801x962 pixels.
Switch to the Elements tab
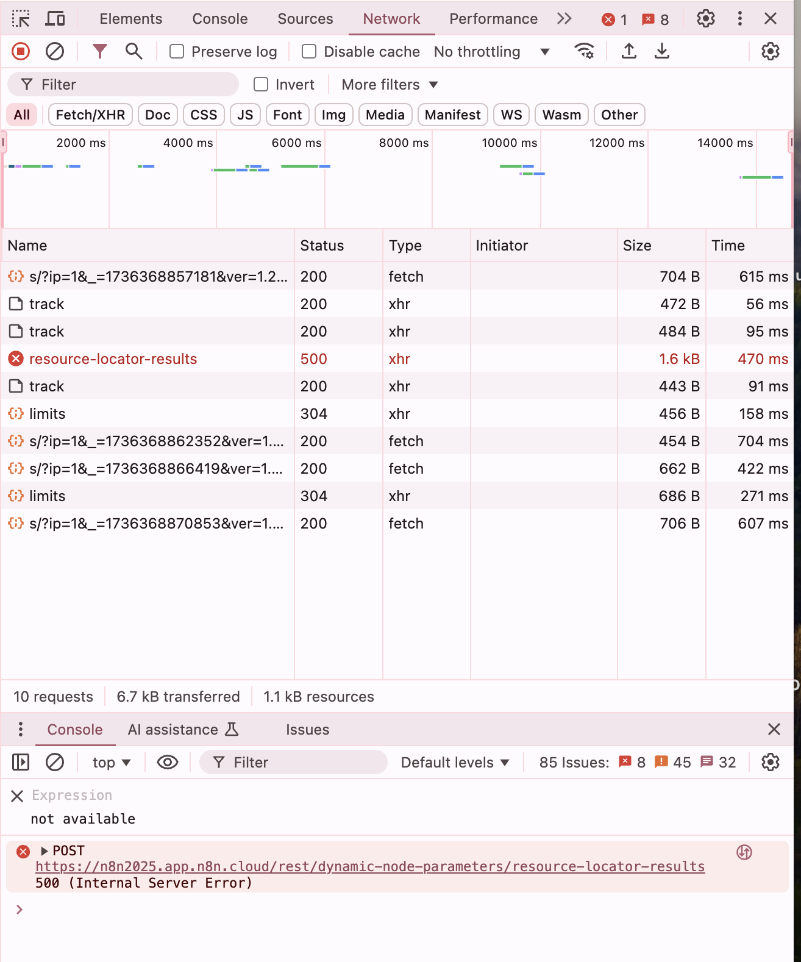point(131,19)
